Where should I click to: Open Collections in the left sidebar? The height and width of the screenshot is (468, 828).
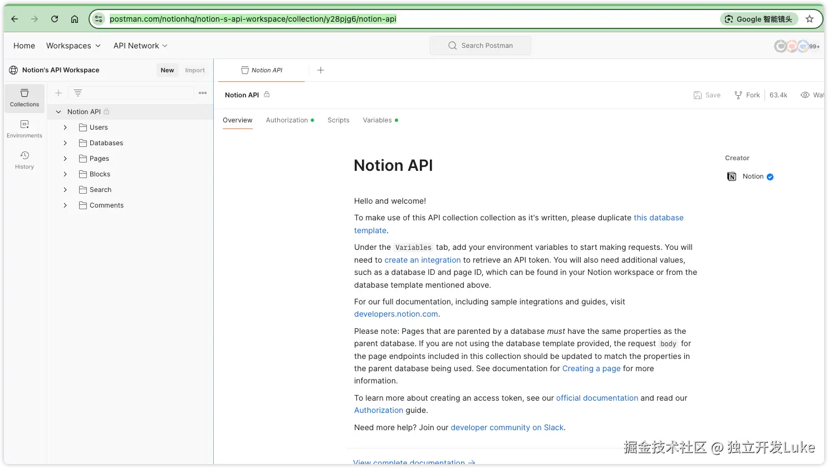pyautogui.click(x=25, y=97)
